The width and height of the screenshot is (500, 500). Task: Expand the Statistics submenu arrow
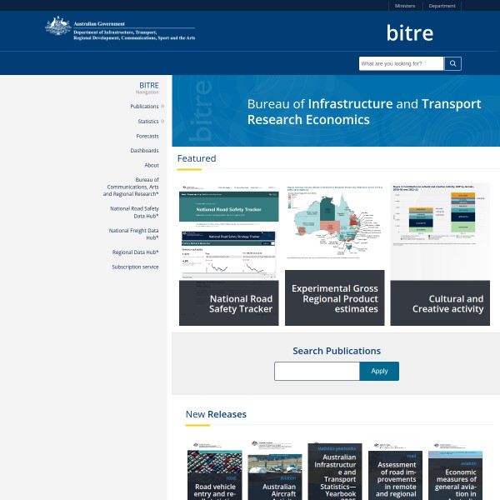(x=162, y=122)
